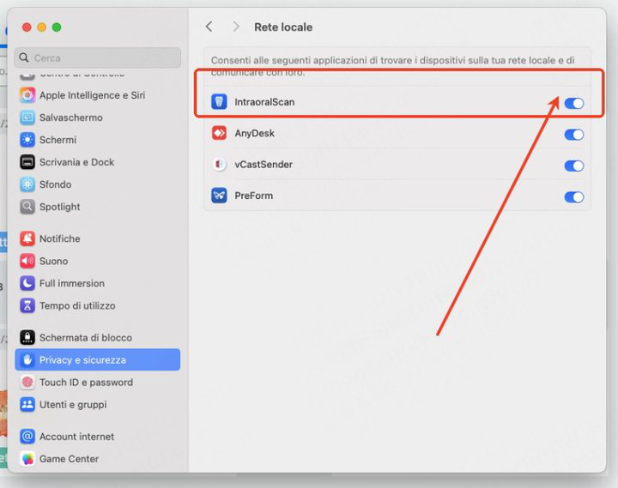This screenshot has width=618, height=488.
Task: Click the AnyDesk app name
Action: 255,133
